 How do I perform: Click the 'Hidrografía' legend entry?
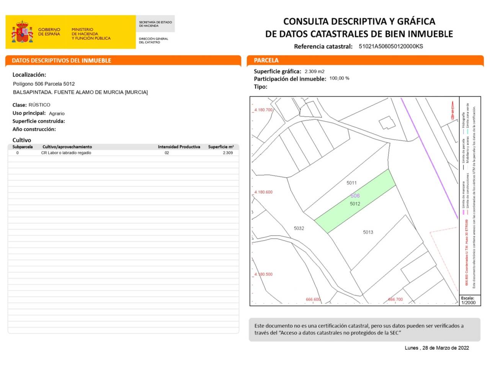[463, 123]
